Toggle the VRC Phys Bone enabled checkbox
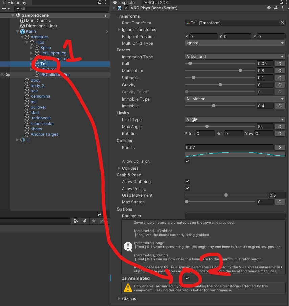This screenshot has width=289, height=306. 126,8
